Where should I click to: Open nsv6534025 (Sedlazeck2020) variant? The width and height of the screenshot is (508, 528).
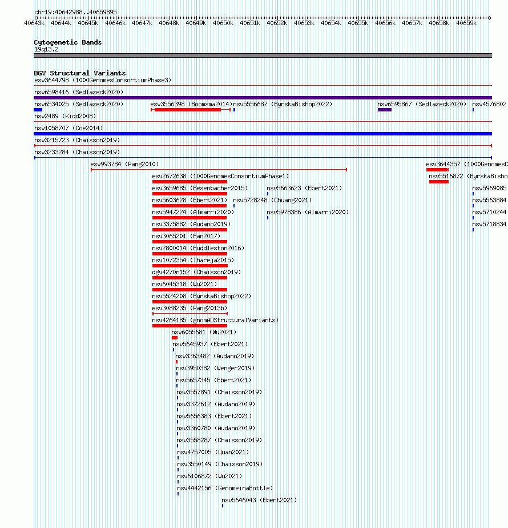click(79, 104)
